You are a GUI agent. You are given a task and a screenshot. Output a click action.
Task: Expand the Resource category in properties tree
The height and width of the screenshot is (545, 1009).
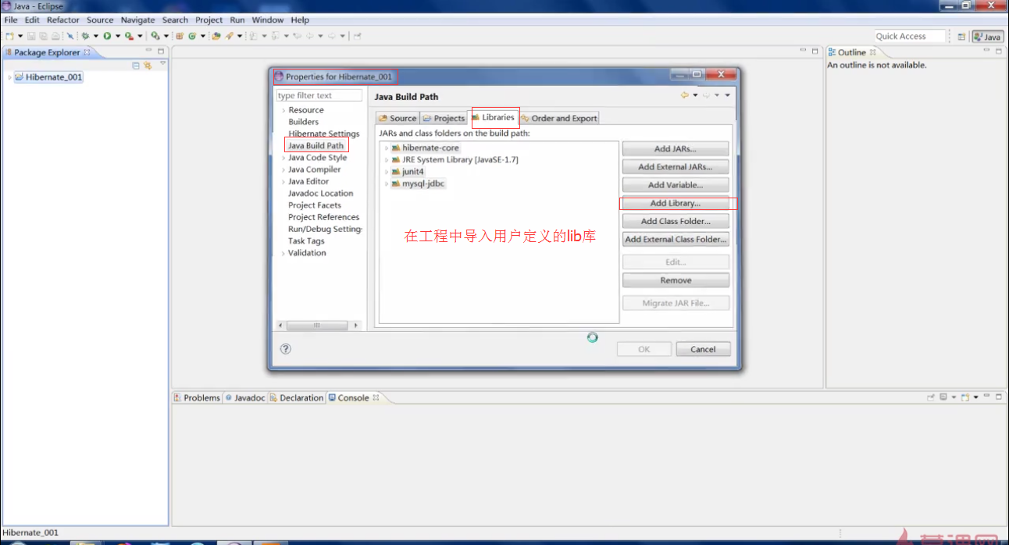click(283, 110)
